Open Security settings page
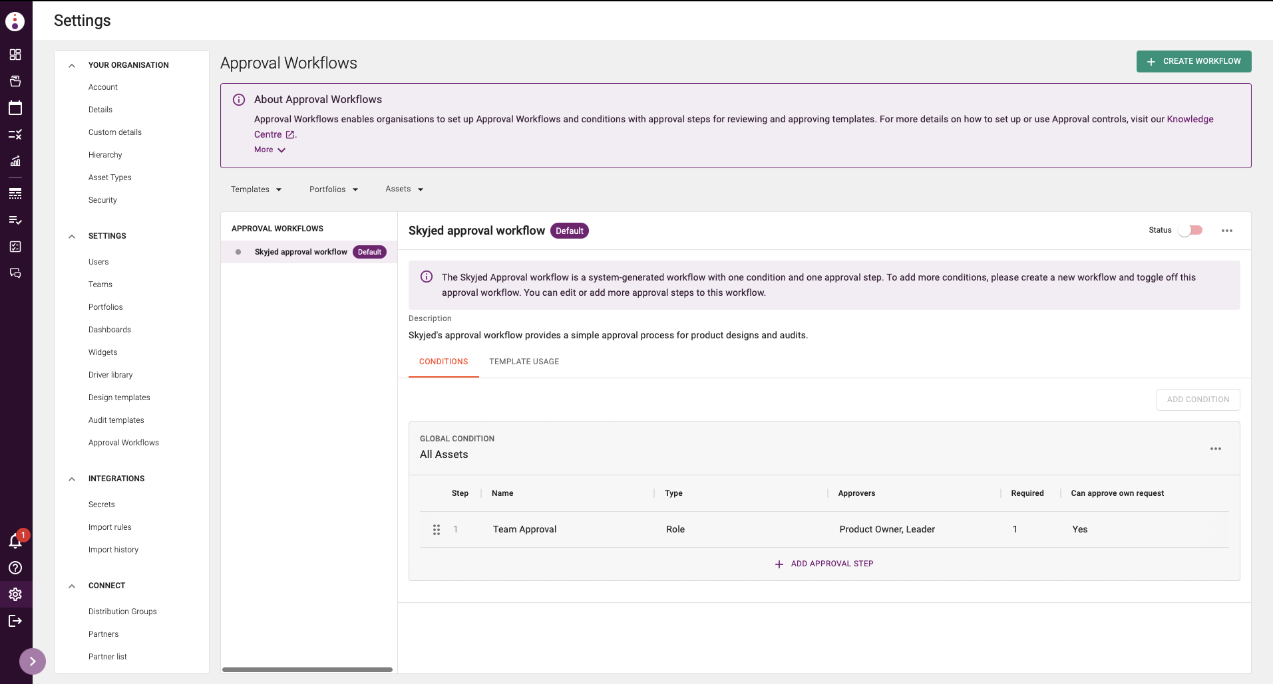Screen dimensions: 1273x684 tap(102, 200)
